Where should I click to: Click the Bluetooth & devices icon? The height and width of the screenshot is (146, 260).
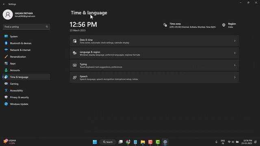6,43
